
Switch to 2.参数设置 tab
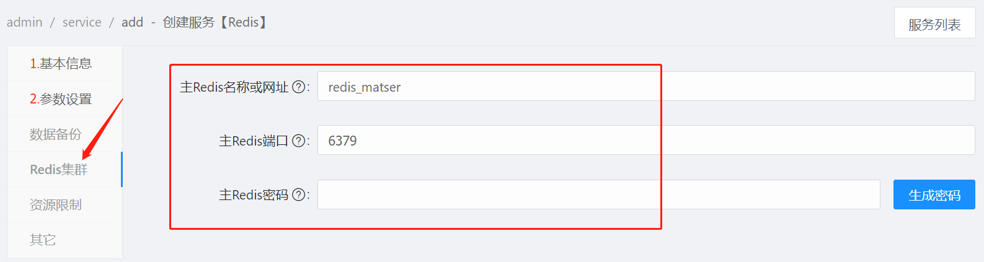(x=61, y=98)
